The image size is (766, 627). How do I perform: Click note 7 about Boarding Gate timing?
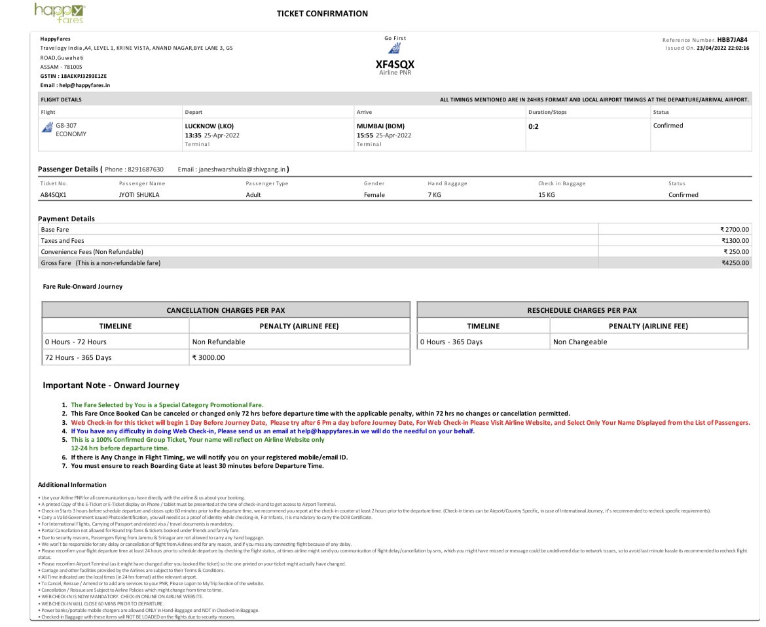pyautogui.click(x=197, y=466)
